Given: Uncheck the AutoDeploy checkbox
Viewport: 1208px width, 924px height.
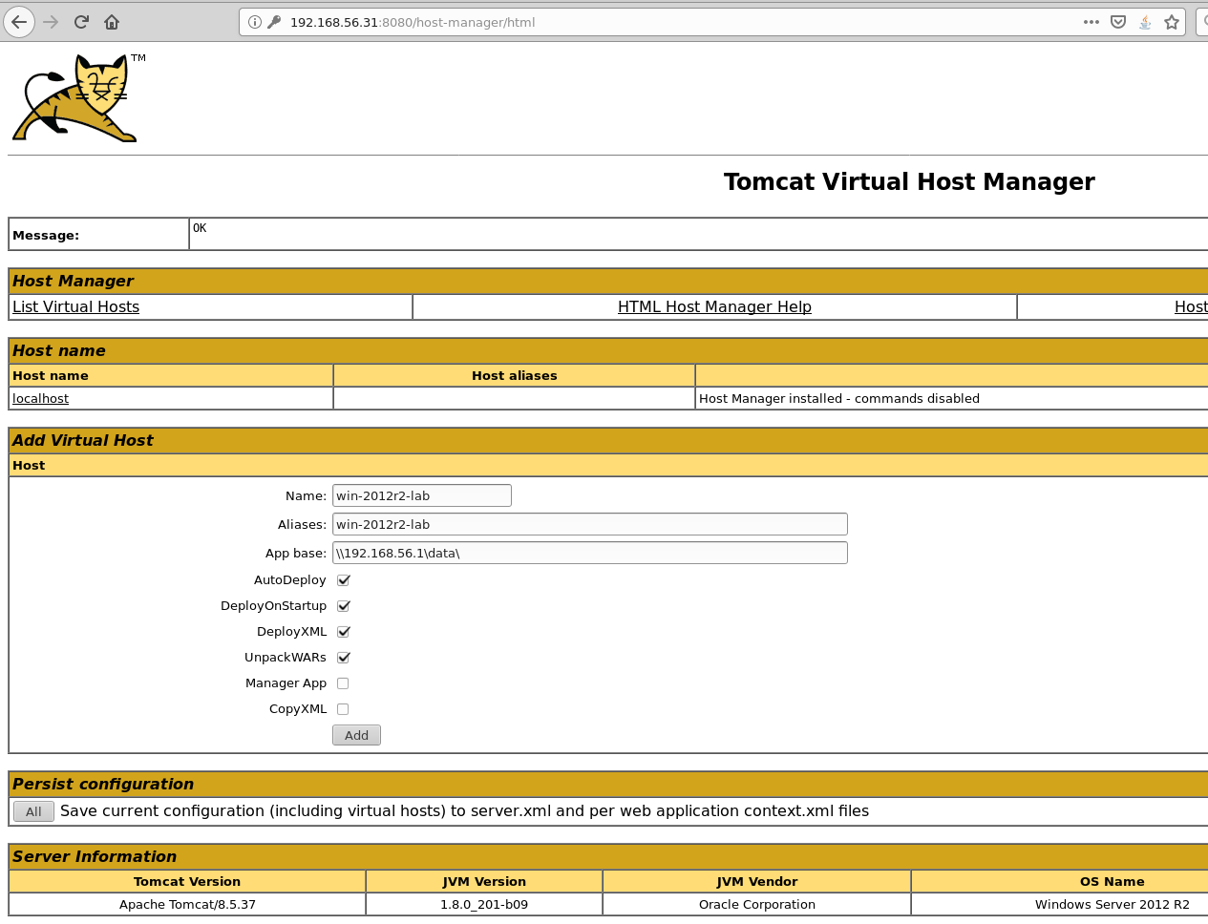Looking at the screenshot, I should (x=344, y=580).
